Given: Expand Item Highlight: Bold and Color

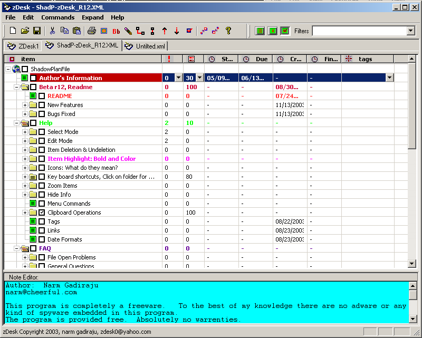Looking at the screenshot, I should (x=25, y=159).
